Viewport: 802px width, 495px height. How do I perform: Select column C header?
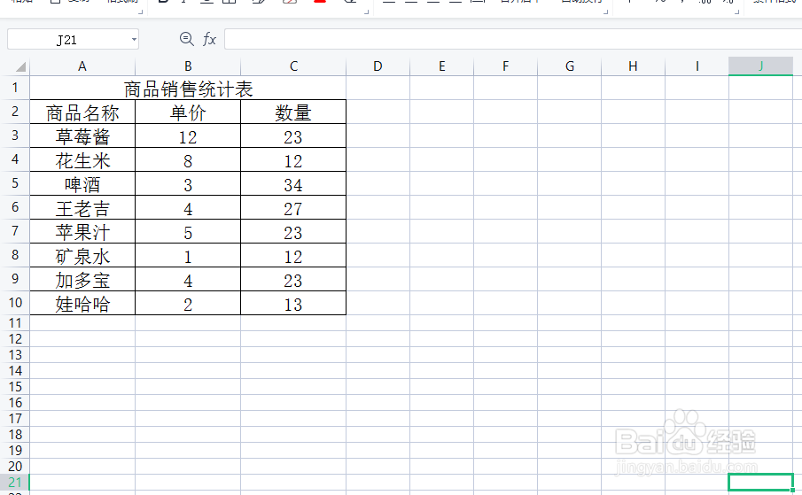click(x=293, y=66)
